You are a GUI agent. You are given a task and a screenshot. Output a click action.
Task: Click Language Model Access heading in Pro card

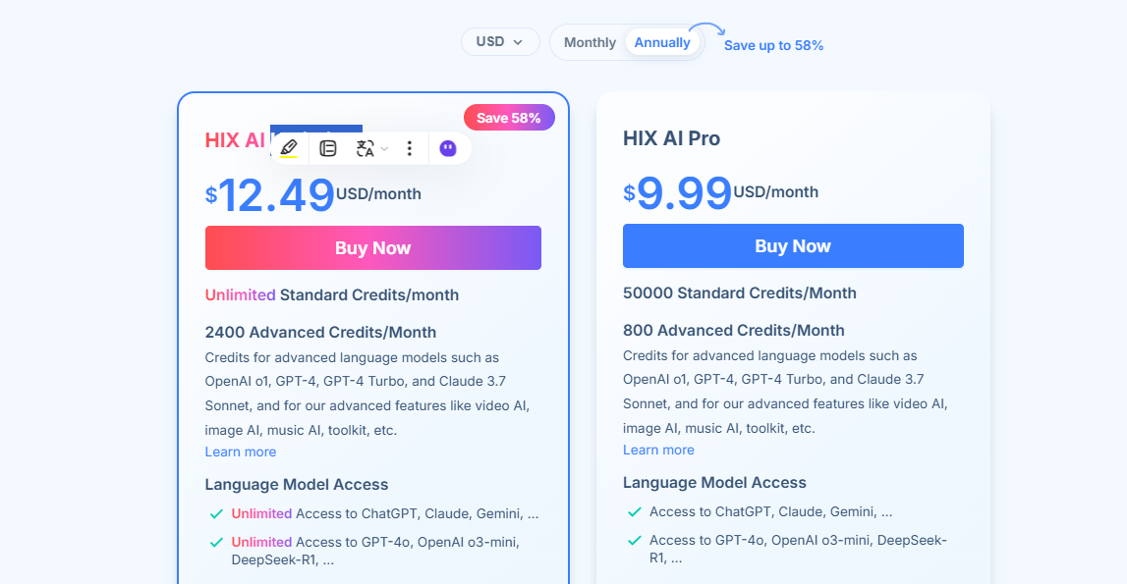click(714, 483)
